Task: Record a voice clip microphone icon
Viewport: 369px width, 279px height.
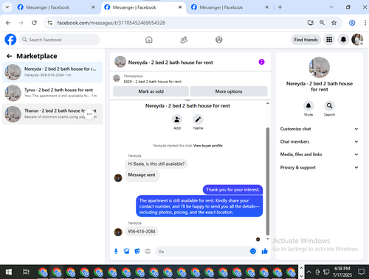Action: pyautogui.click(x=116, y=251)
